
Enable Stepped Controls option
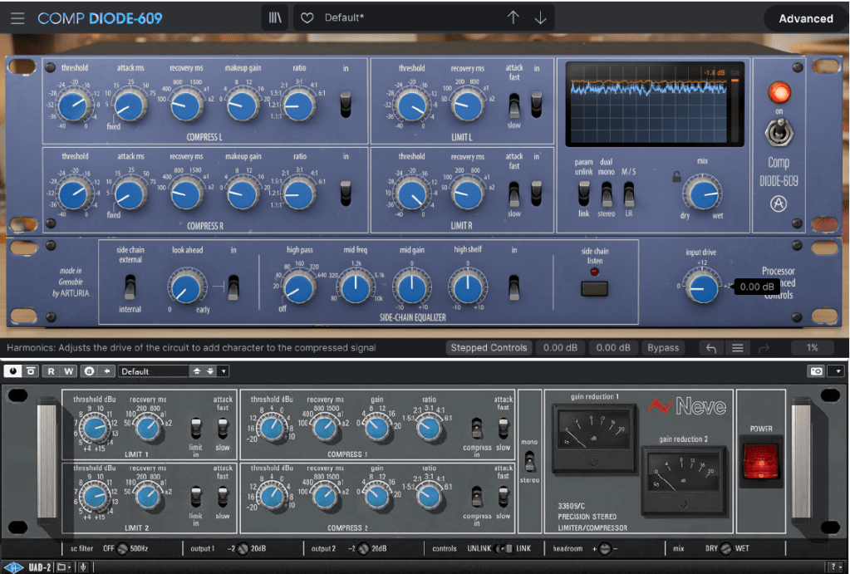coord(488,348)
